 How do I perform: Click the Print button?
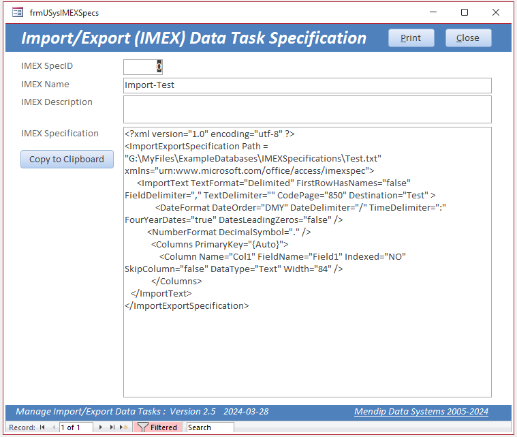[411, 38]
